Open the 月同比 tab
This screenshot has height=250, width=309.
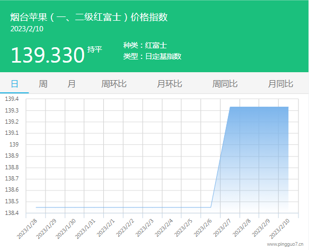pyautogui.click(x=280, y=84)
